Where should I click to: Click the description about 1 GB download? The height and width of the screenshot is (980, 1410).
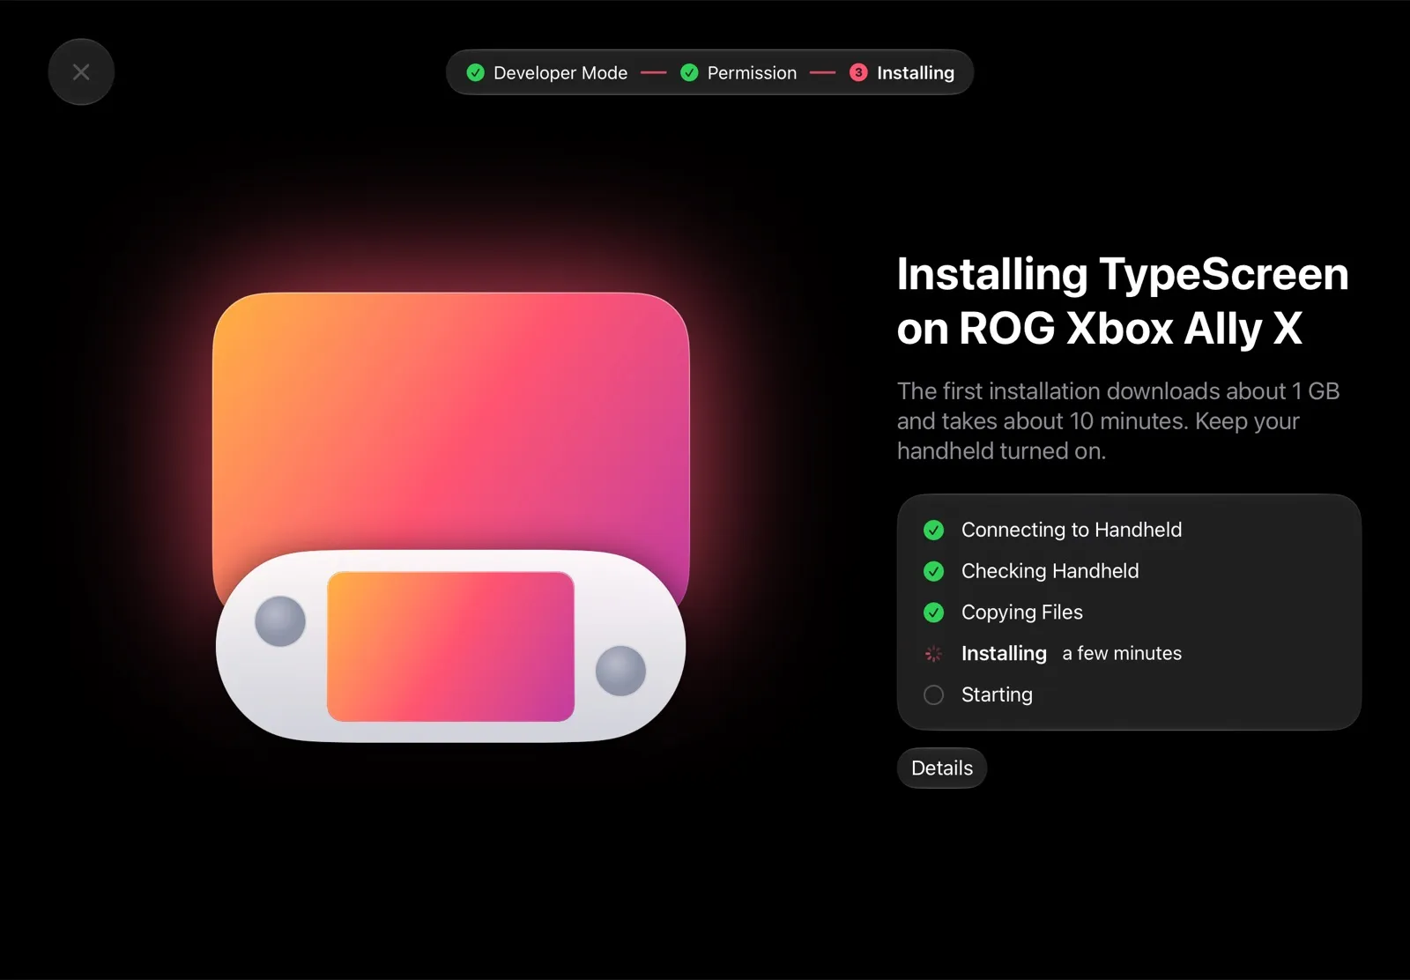pyautogui.click(x=1118, y=421)
